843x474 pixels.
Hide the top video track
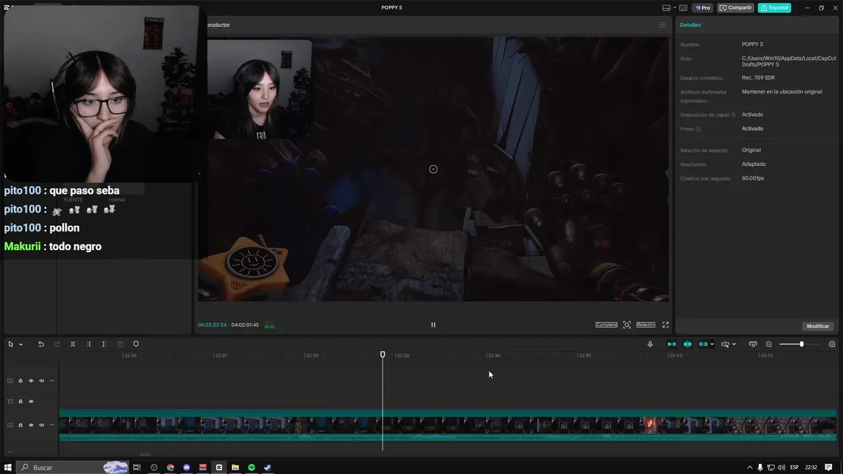(x=31, y=381)
